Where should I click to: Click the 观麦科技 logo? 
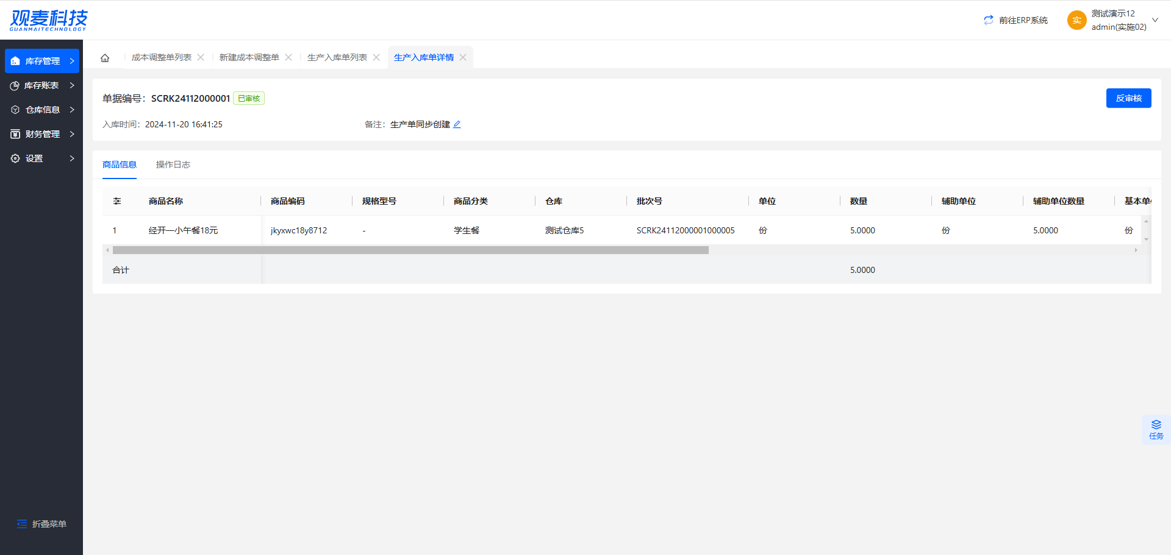[x=49, y=20]
